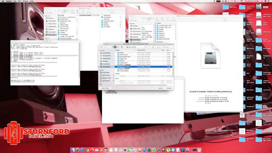Switch to column view in left Finder window
The width and height of the screenshot is (272, 153).
65,11
